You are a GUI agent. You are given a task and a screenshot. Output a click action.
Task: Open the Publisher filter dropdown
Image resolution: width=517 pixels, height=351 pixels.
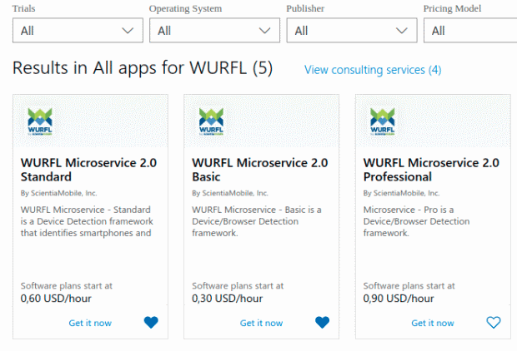pos(352,30)
